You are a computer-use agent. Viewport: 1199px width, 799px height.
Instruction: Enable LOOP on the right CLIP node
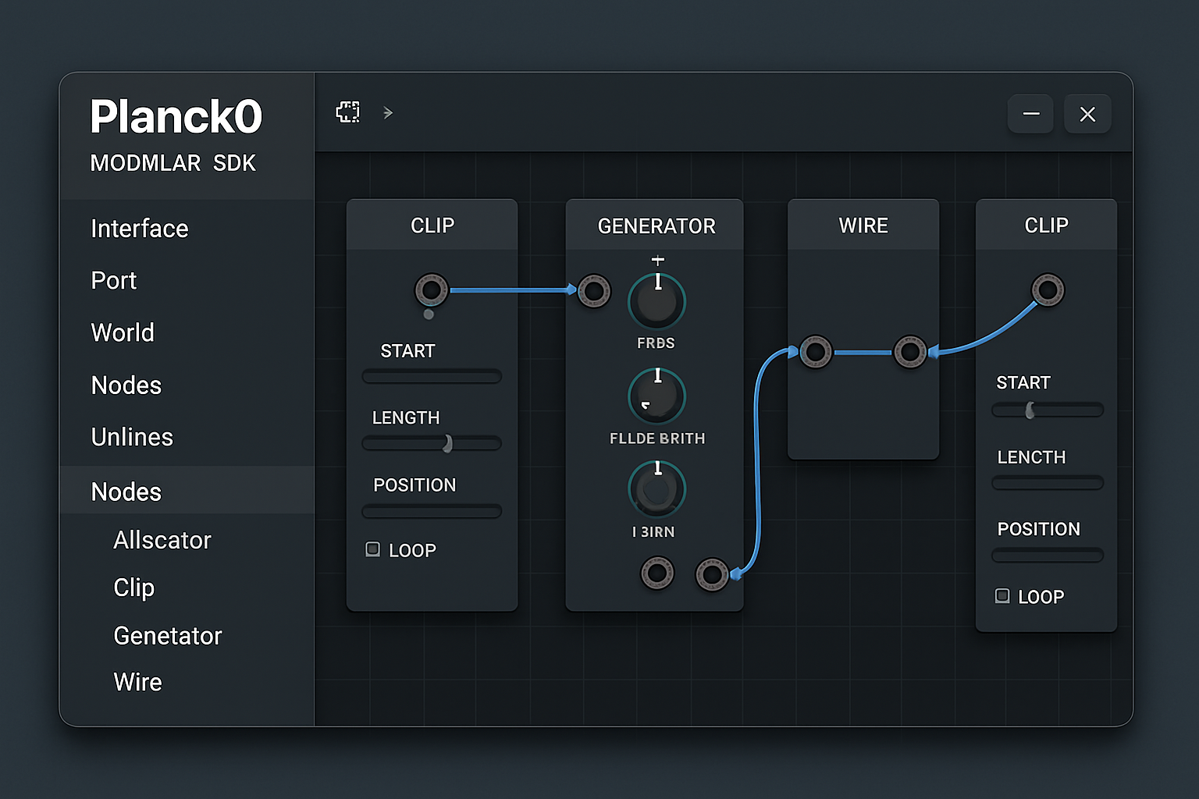pos(1002,595)
